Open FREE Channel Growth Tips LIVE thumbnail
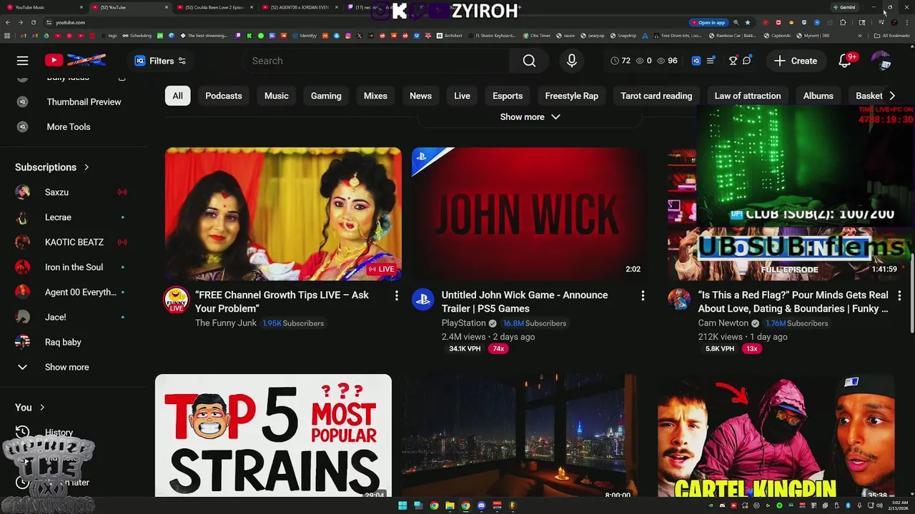 [283, 214]
